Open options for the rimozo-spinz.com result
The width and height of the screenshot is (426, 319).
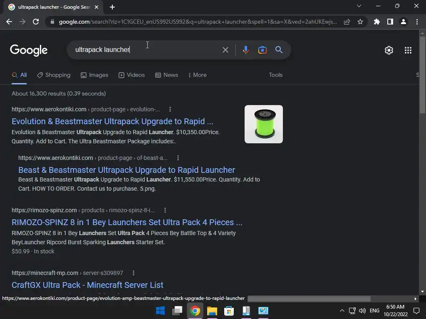165,210
